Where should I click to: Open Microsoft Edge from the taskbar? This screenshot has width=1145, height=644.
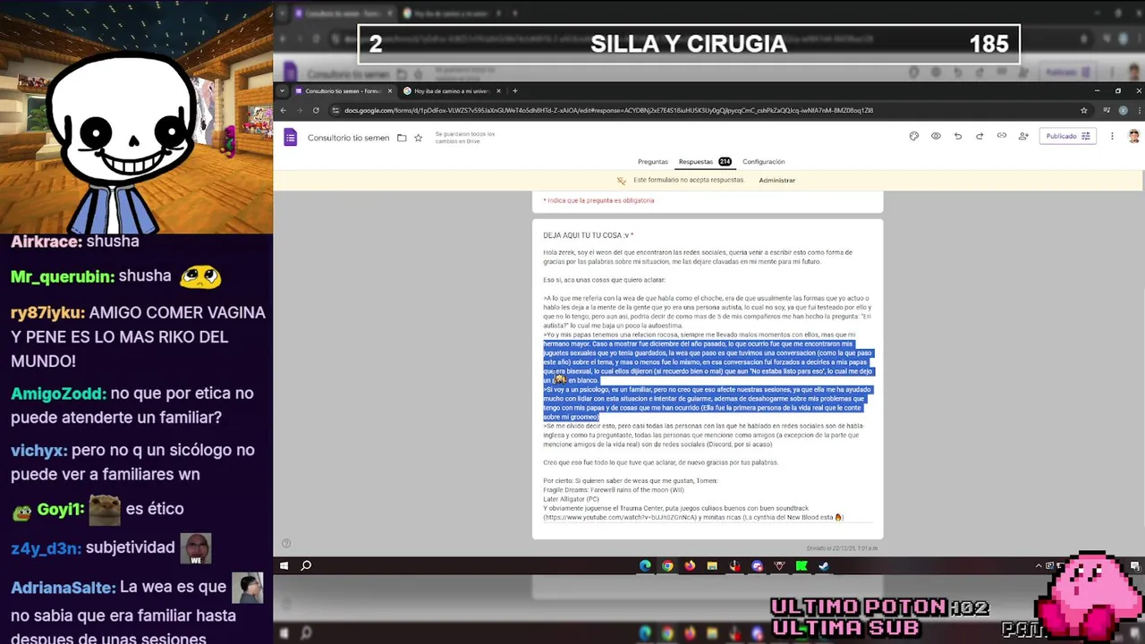(645, 565)
